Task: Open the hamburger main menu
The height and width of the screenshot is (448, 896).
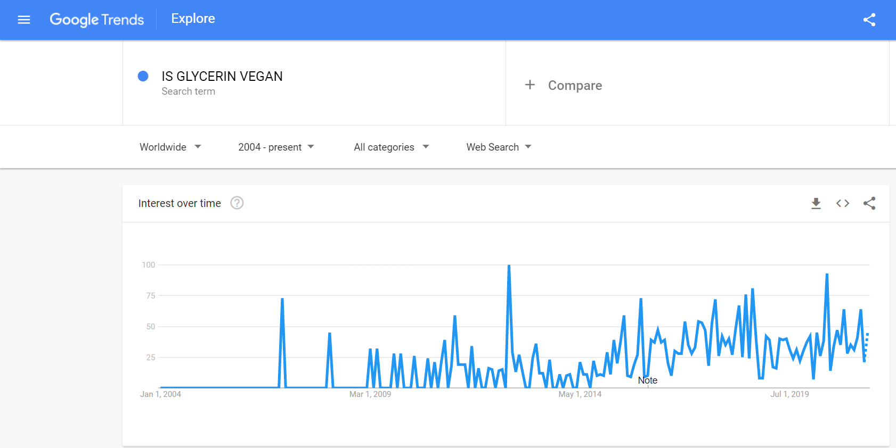Action: pos(24,20)
